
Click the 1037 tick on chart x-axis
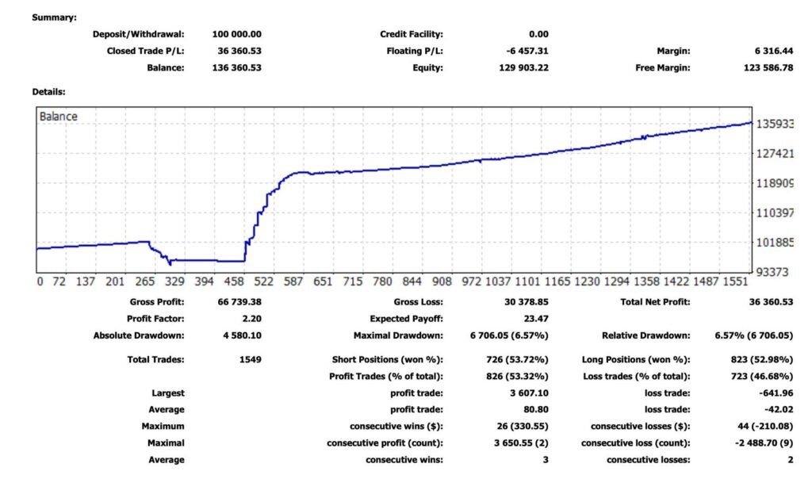point(498,282)
